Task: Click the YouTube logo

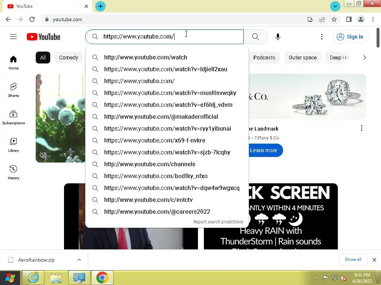Action: point(44,37)
